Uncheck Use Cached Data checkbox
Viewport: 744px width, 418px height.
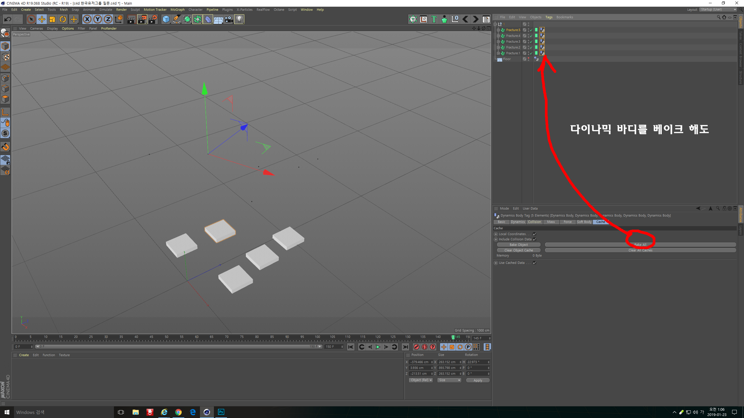click(534, 263)
